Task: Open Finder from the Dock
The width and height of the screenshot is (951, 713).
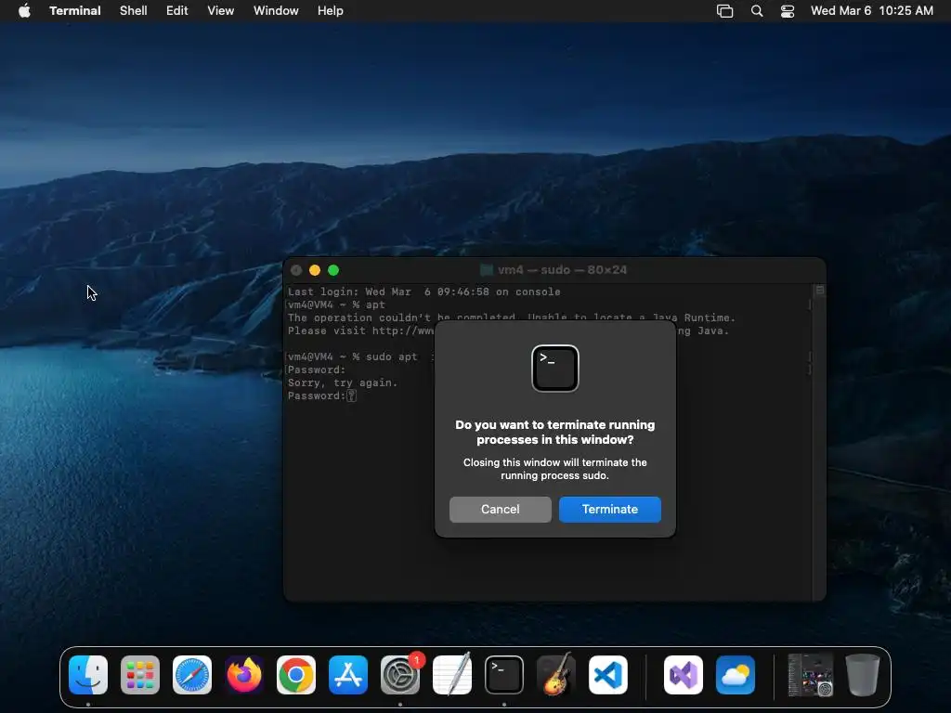Action: click(x=88, y=675)
